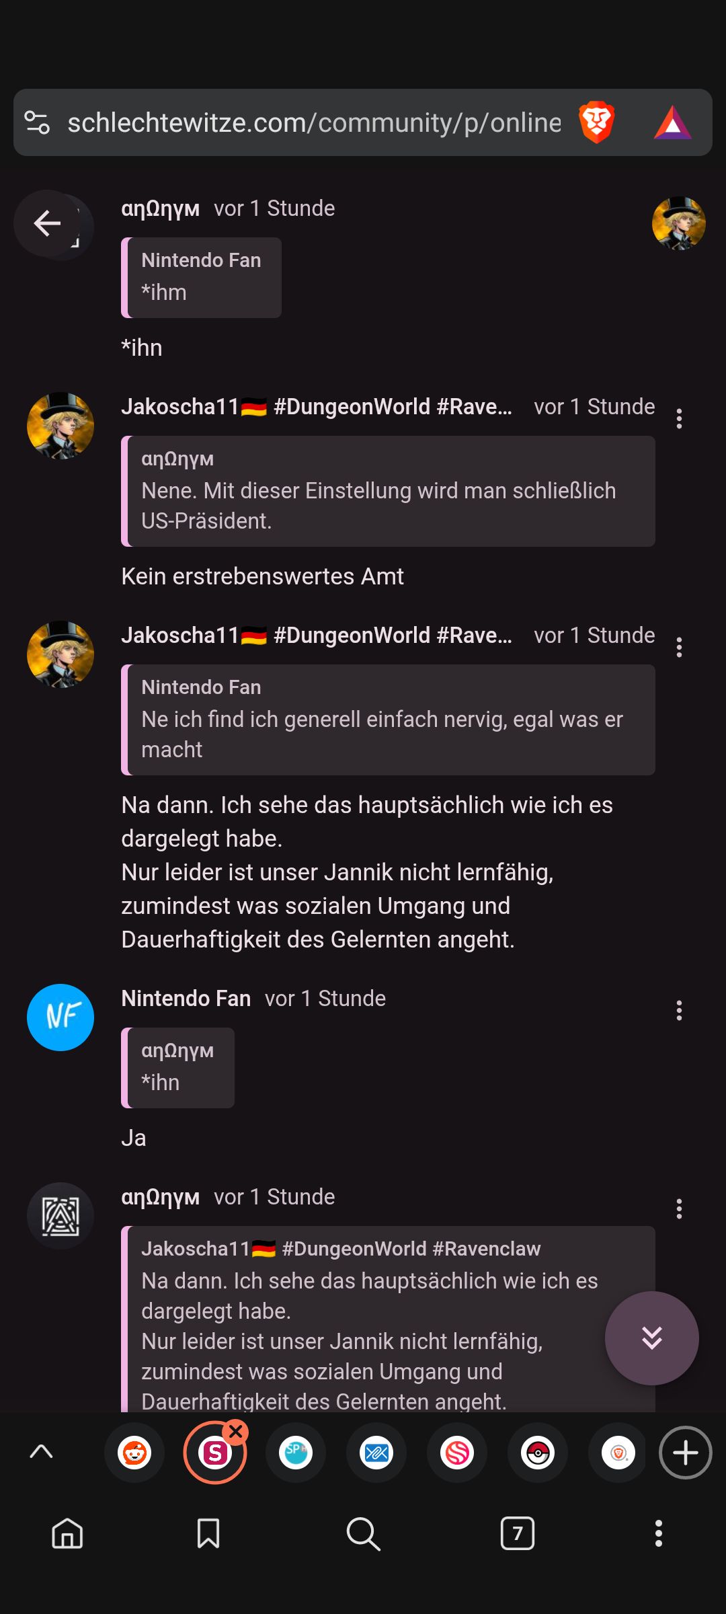The width and height of the screenshot is (726, 1614).
Task: Expand the tab strip with up chevron
Action: tap(42, 1451)
